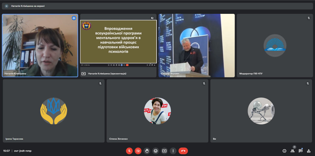Open the emoji reactions picker
315x156 pixels.
point(156,151)
